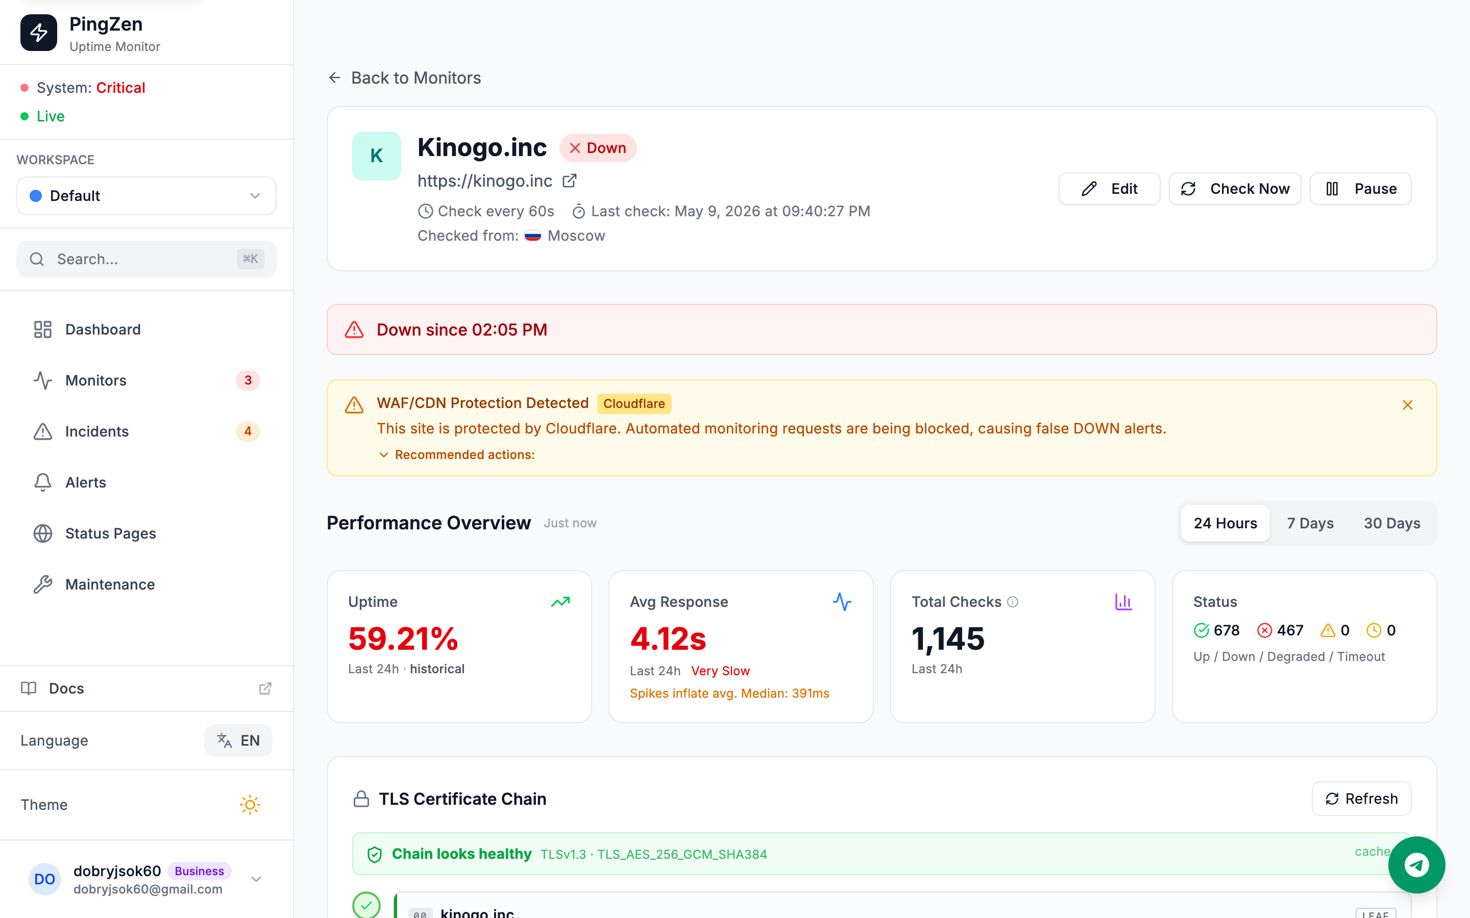Image resolution: width=1470 pixels, height=918 pixels.
Task: Click the Timeout clock count icon
Action: click(x=1374, y=630)
